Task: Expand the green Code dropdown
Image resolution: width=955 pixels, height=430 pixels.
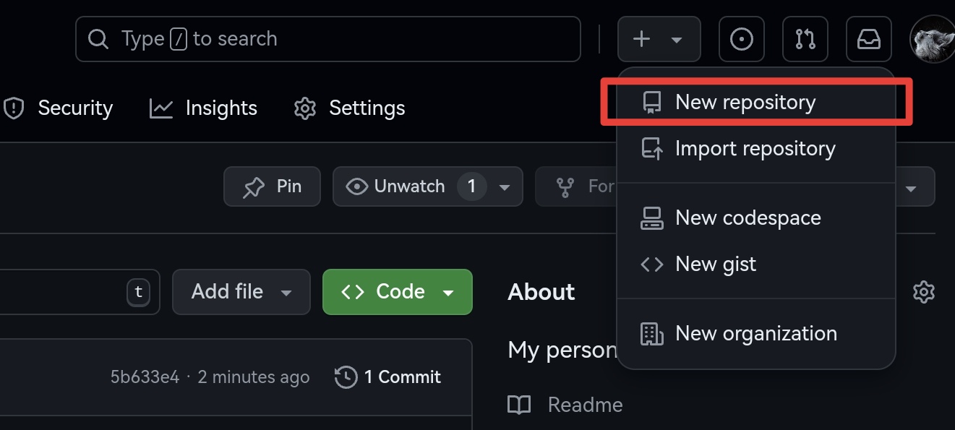Action: (x=398, y=292)
